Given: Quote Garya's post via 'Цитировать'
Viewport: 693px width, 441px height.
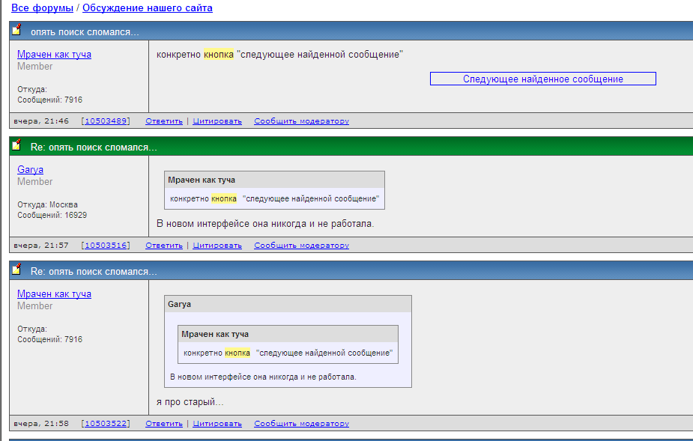Looking at the screenshot, I should (217, 246).
